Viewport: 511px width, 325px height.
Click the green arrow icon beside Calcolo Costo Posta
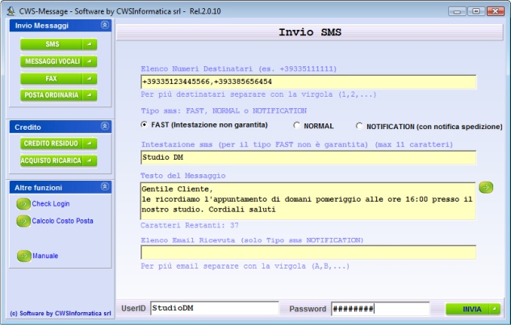23,221
